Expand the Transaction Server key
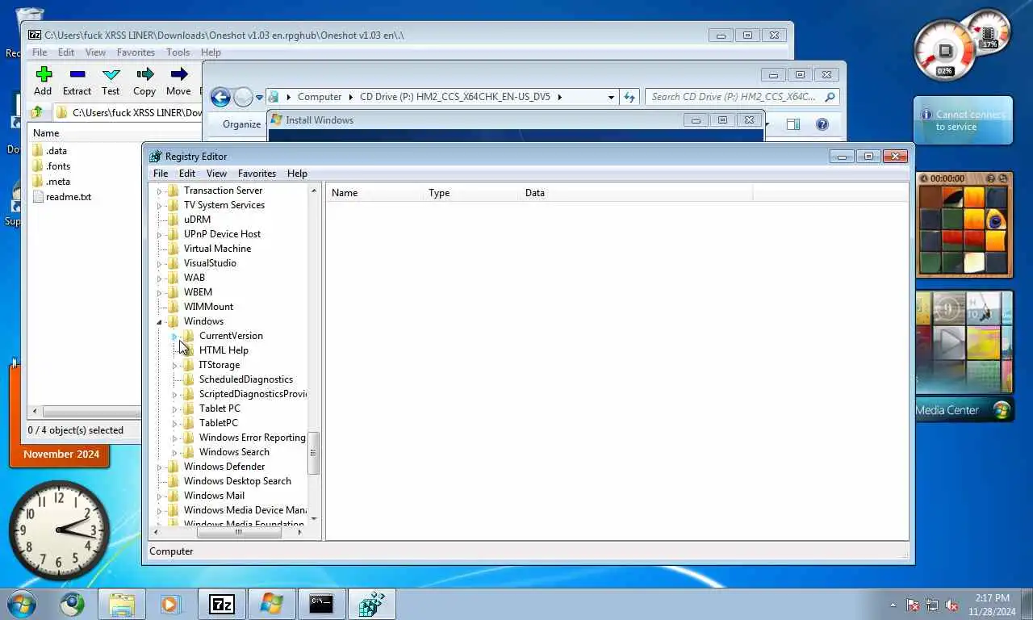 point(159,191)
